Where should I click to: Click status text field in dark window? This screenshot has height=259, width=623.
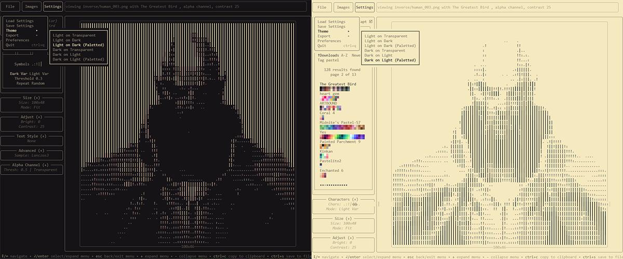[187, 7]
